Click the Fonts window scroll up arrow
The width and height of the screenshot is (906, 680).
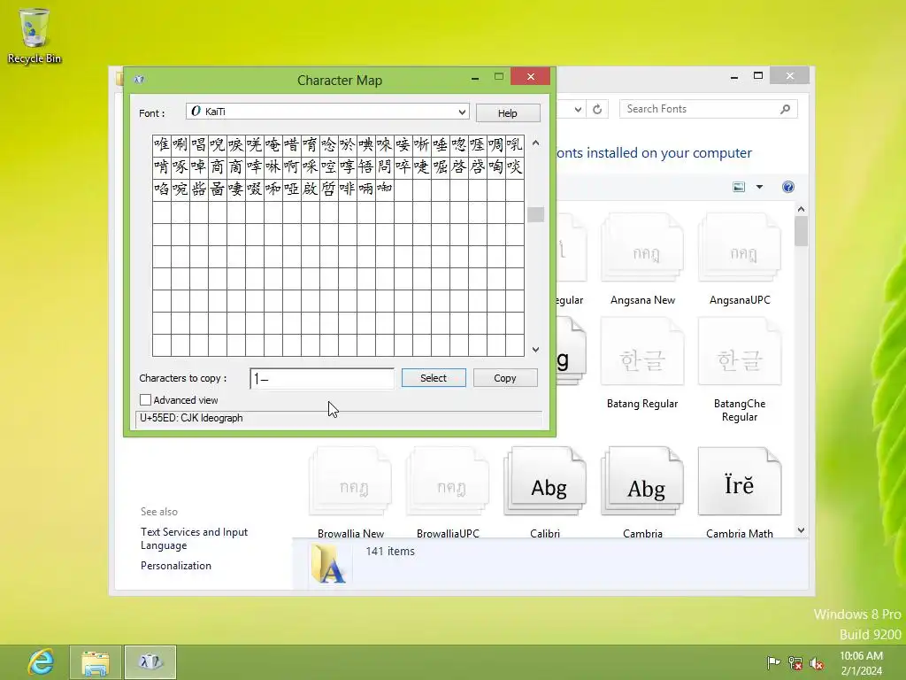pyautogui.click(x=801, y=209)
